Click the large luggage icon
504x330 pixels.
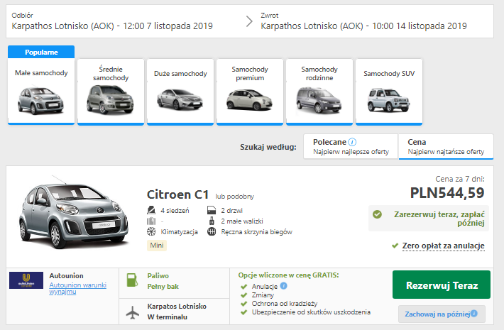[x=151, y=221]
